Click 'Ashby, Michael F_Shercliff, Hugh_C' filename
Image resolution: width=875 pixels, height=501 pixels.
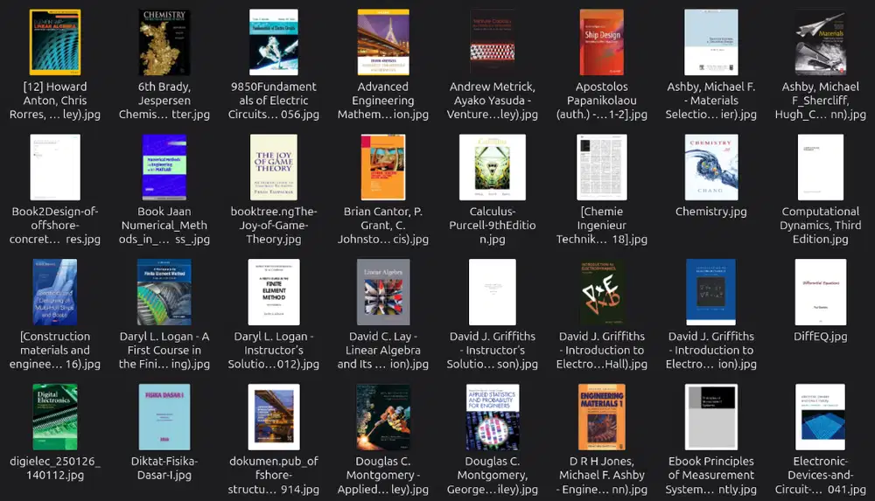[821, 101]
